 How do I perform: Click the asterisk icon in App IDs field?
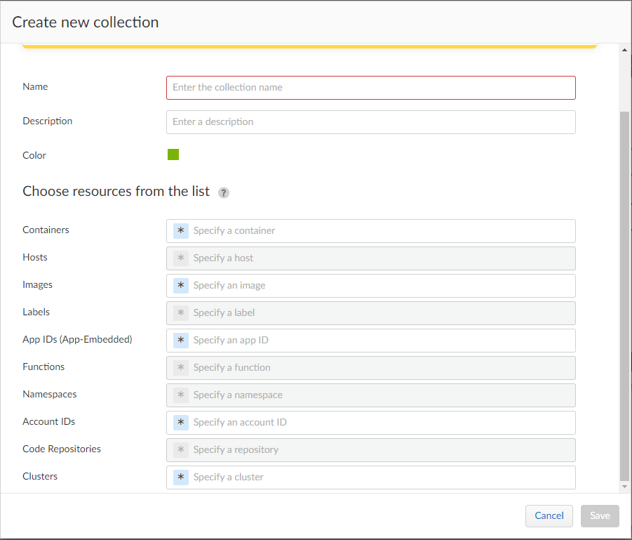click(181, 341)
